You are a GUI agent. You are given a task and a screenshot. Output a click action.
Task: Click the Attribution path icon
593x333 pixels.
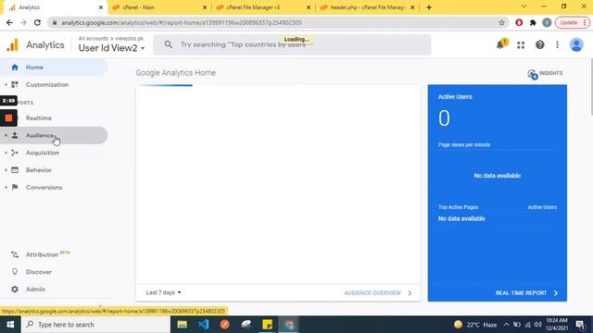(x=15, y=254)
